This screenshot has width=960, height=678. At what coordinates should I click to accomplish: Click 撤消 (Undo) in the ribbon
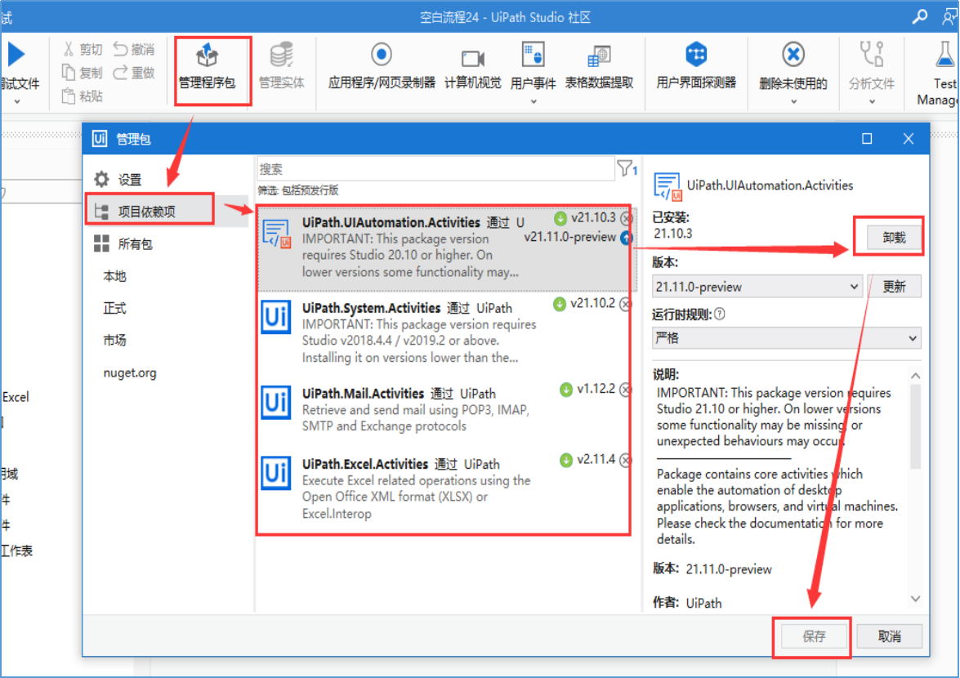[x=135, y=49]
